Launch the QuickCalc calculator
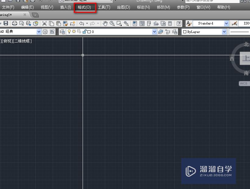 tap(170, 23)
